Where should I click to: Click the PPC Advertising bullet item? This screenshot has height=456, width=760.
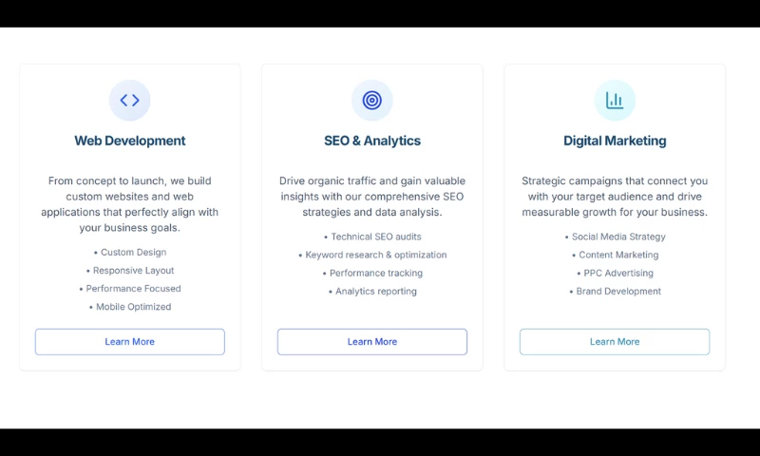tap(617, 274)
